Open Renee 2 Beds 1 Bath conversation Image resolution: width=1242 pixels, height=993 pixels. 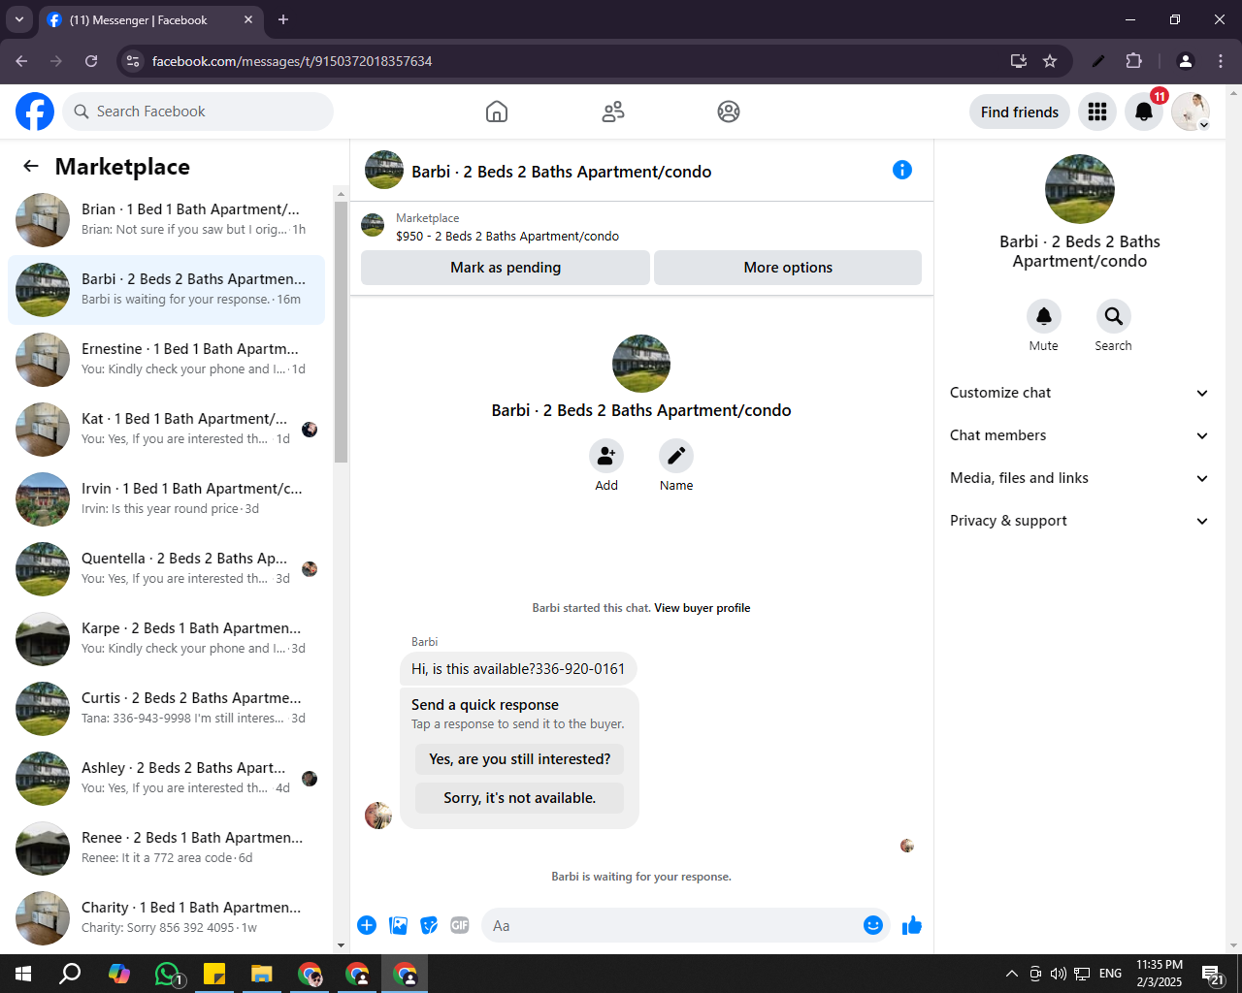pos(167,849)
